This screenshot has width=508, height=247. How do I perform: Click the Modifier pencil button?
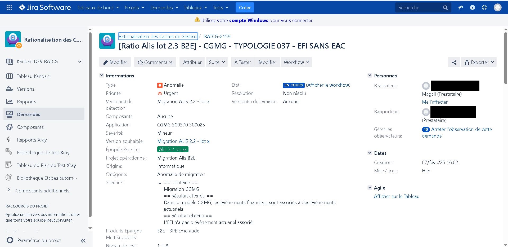pos(115,62)
